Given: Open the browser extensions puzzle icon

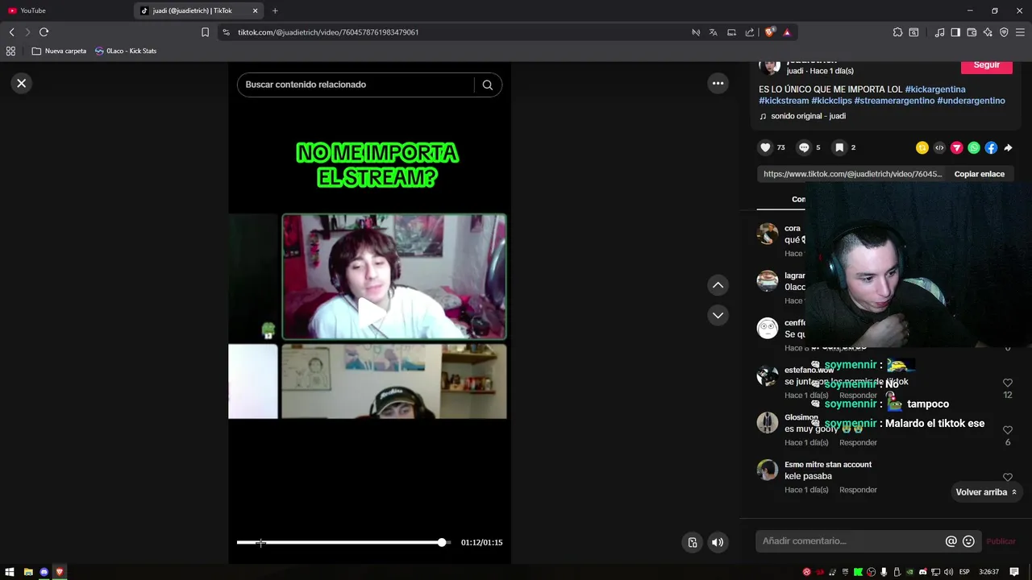Looking at the screenshot, I should pyautogui.click(x=897, y=32).
